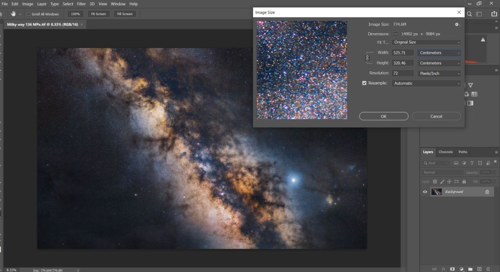500x272 pixels.
Task: Click the search magnifier icon
Action: tap(469, 14)
